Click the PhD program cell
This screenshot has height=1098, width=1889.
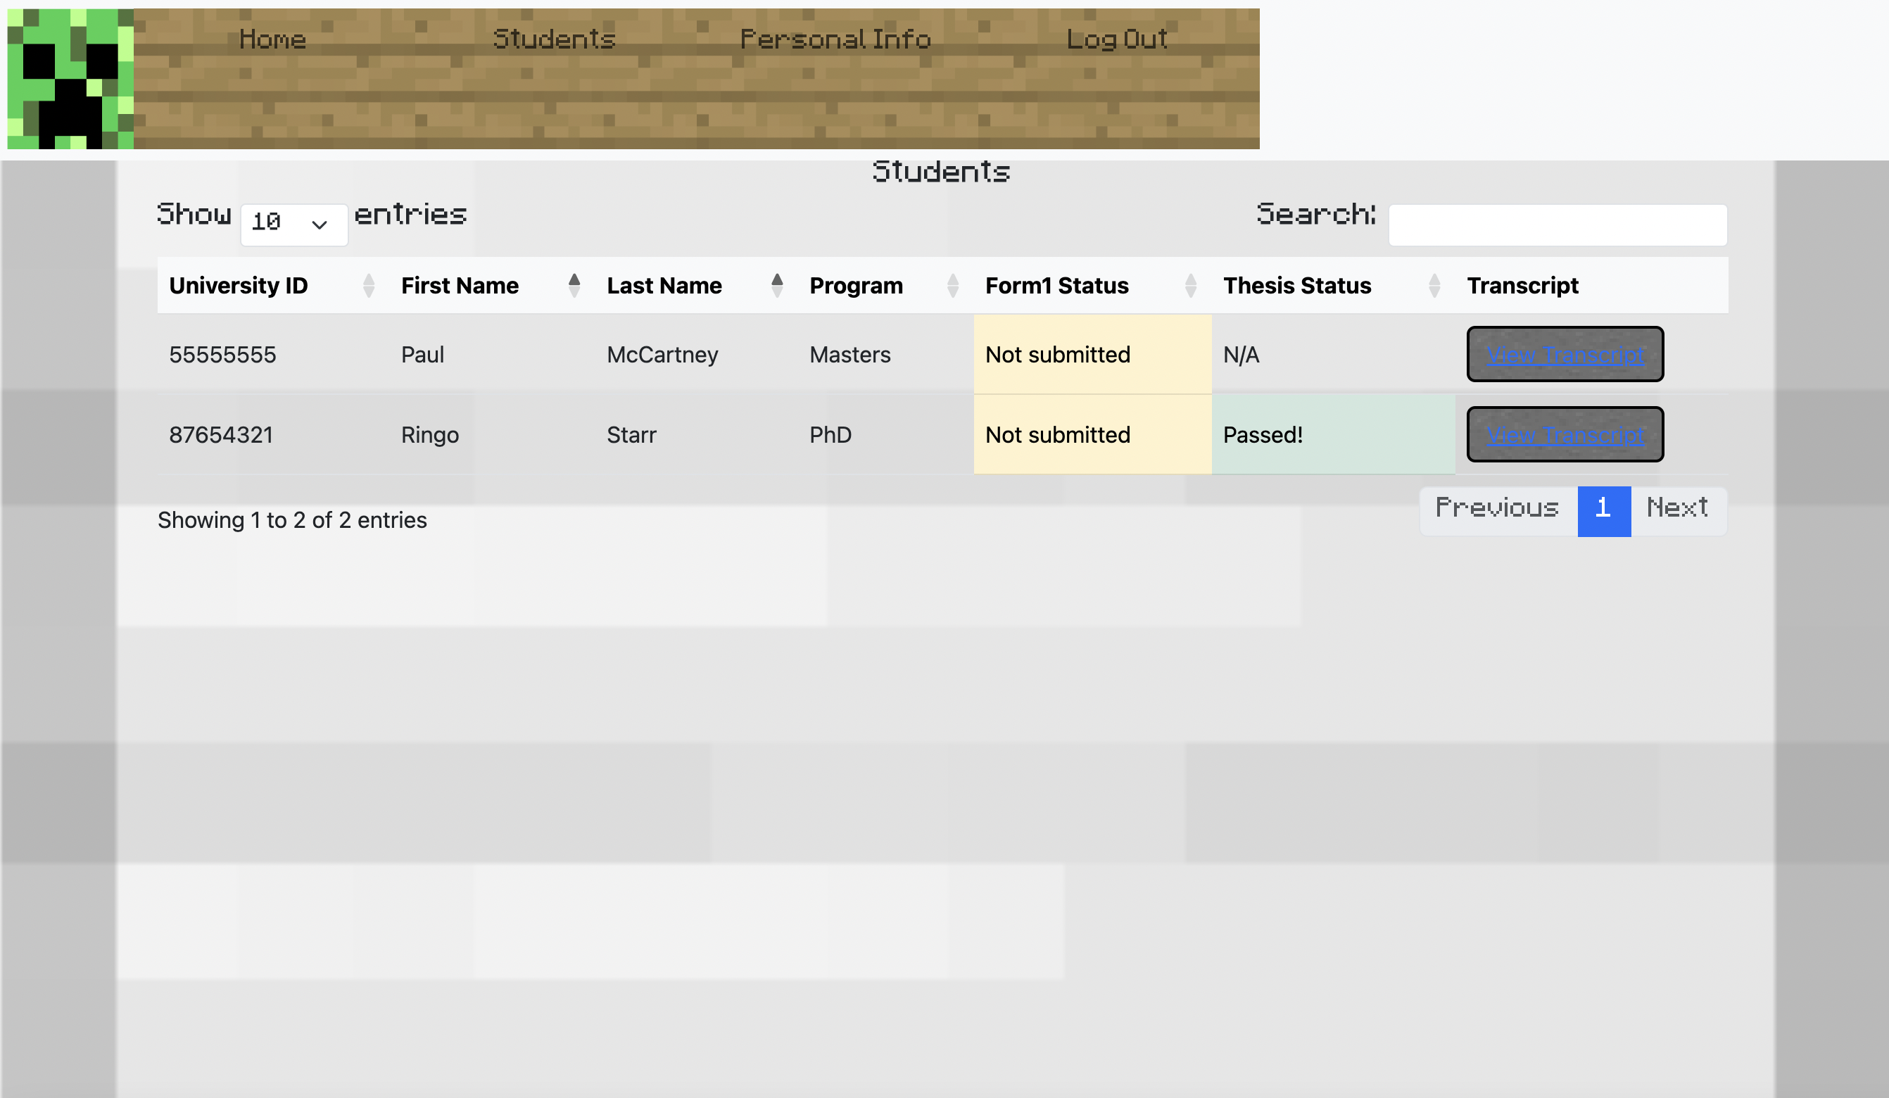(885, 434)
